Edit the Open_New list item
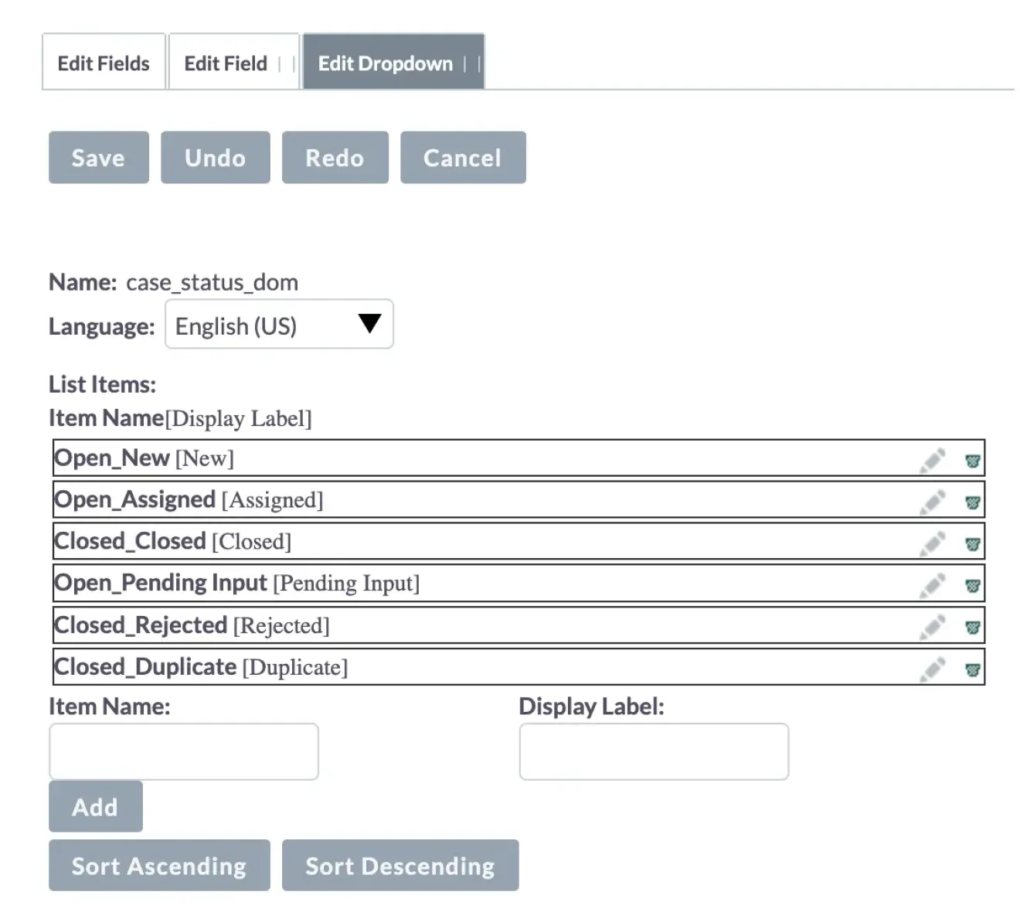1020x919 pixels. pyautogui.click(x=932, y=458)
